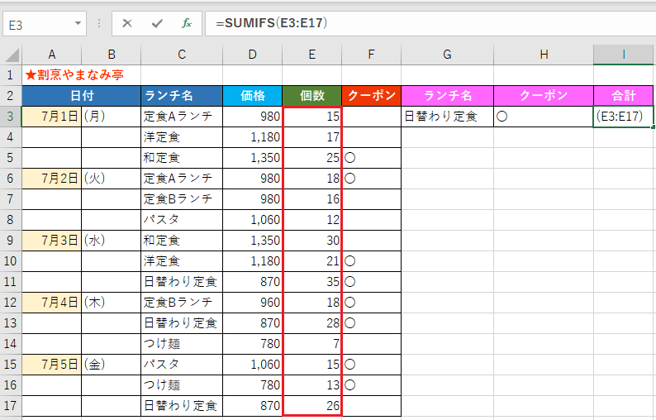
Task: Select column F header
Action: tap(371, 55)
